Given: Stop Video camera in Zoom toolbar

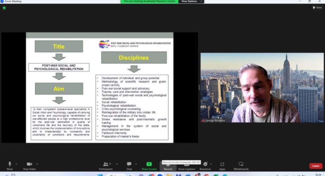Looking at the screenshot, I should (x=30, y=165).
